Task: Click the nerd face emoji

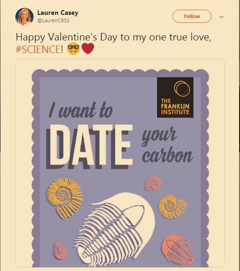Action: tap(73, 48)
